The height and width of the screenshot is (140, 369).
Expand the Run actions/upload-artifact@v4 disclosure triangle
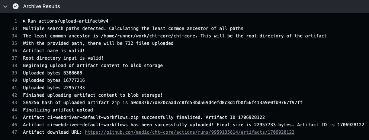[24, 21]
